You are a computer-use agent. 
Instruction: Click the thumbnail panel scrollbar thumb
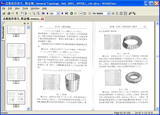click(x=28, y=58)
